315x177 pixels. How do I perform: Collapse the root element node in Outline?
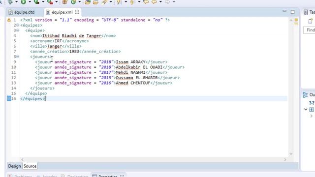click(x=306, y=109)
